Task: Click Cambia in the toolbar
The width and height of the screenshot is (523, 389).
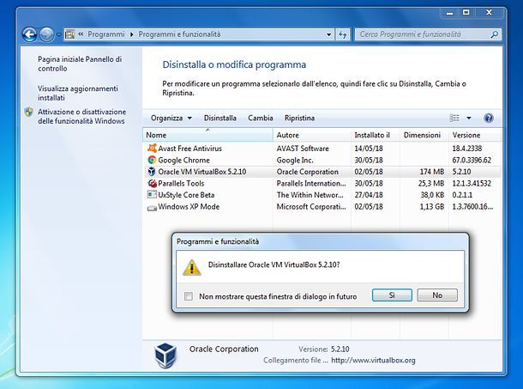Action: pyautogui.click(x=261, y=118)
